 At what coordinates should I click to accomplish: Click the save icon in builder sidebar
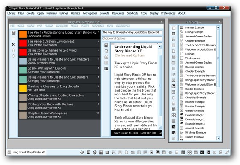point(13,33)
